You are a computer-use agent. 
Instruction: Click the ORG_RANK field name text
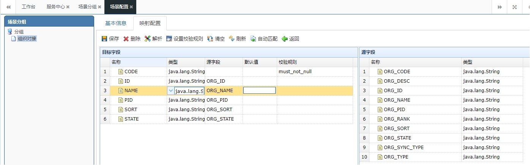pos(397,119)
